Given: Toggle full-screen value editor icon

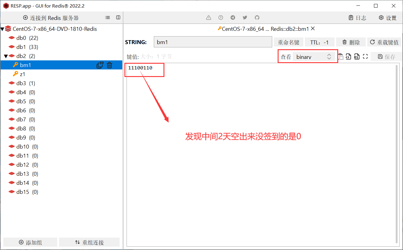Looking at the screenshot, I should click(x=365, y=56).
